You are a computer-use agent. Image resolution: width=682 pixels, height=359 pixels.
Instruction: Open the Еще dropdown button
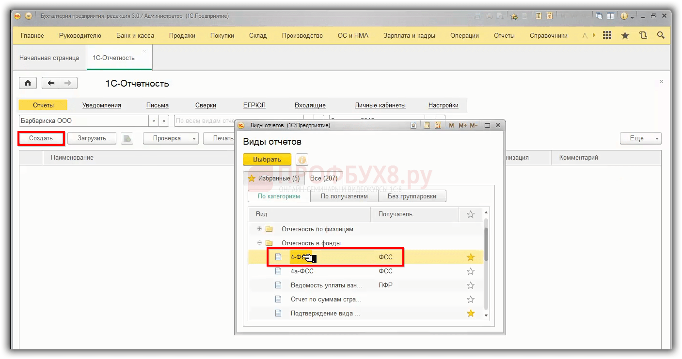point(641,138)
